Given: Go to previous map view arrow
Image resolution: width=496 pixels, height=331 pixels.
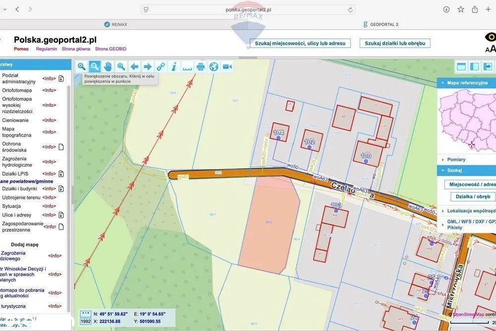Looking at the screenshot, I should [134, 66].
